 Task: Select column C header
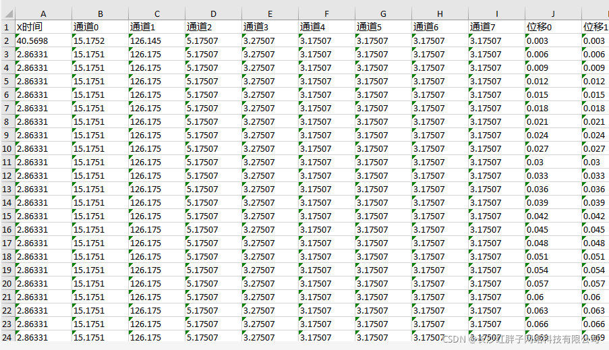click(156, 14)
